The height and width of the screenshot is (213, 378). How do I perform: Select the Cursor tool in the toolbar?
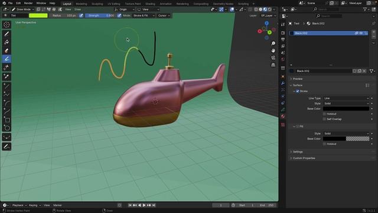6,25
